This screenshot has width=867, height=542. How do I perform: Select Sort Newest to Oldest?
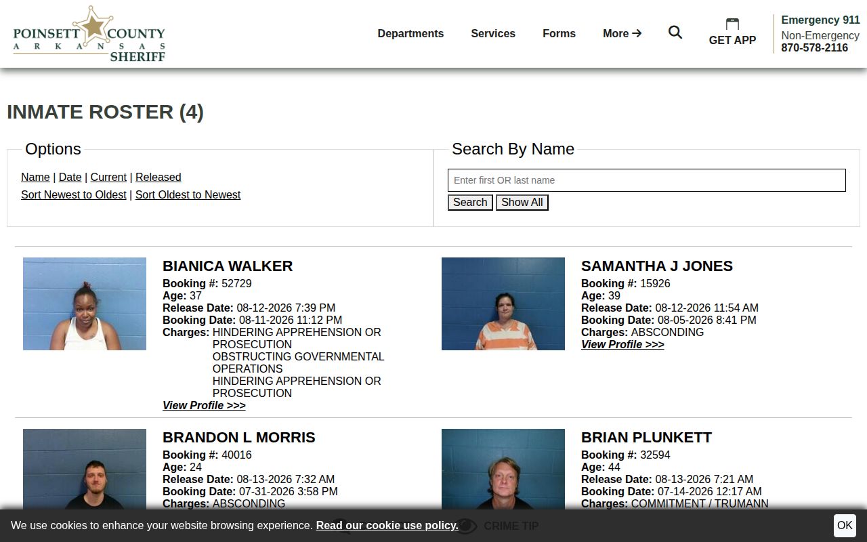74,194
